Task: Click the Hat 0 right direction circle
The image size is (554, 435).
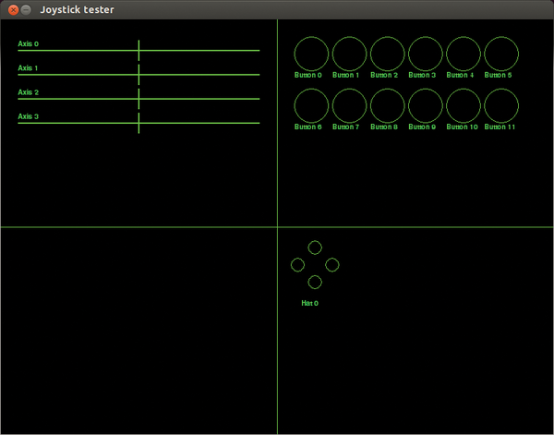Action: tap(332, 265)
